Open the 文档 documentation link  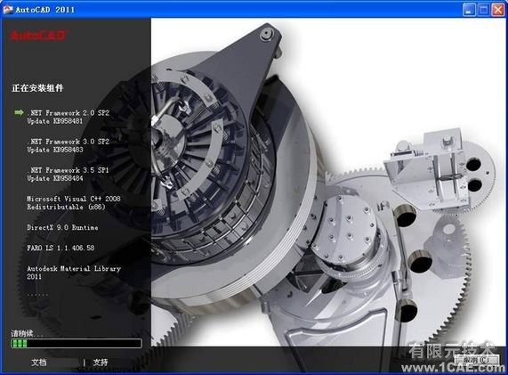pos(39,363)
